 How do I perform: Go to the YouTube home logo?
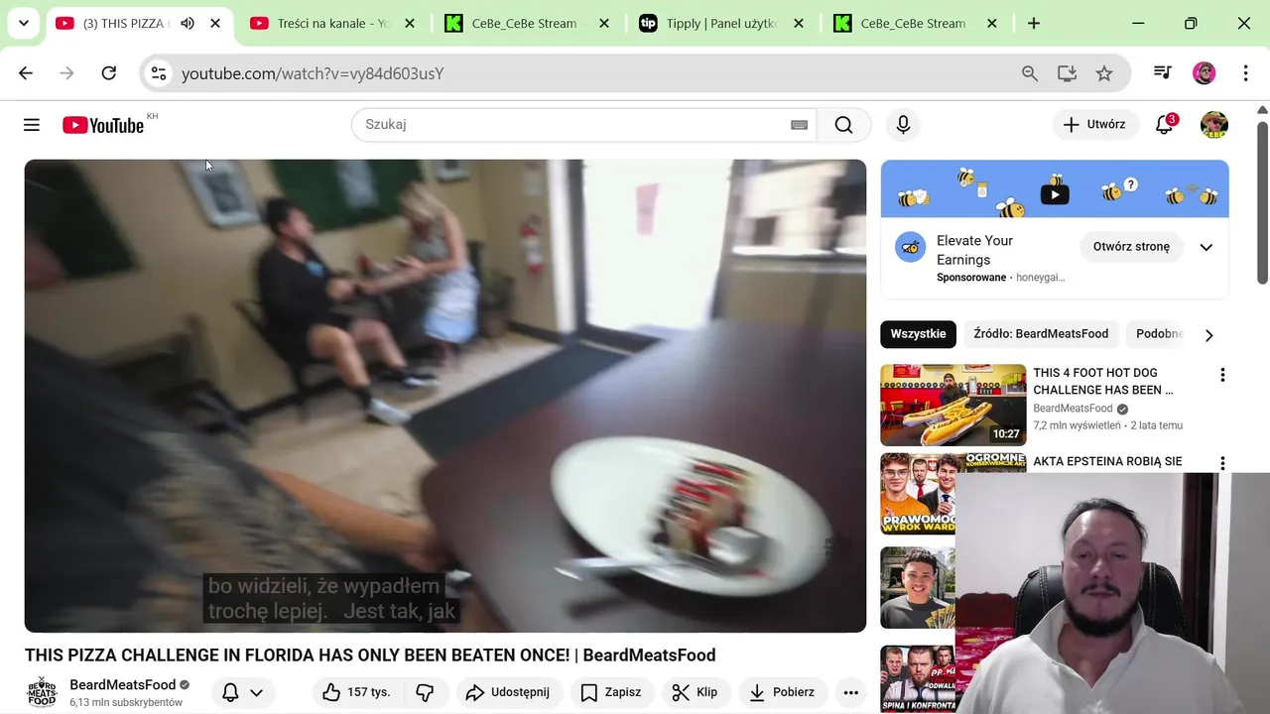click(x=103, y=125)
